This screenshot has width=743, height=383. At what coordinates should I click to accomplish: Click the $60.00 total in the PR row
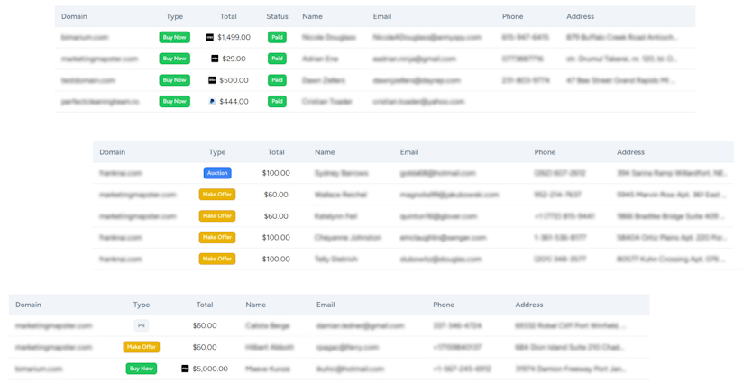[205, 325]
